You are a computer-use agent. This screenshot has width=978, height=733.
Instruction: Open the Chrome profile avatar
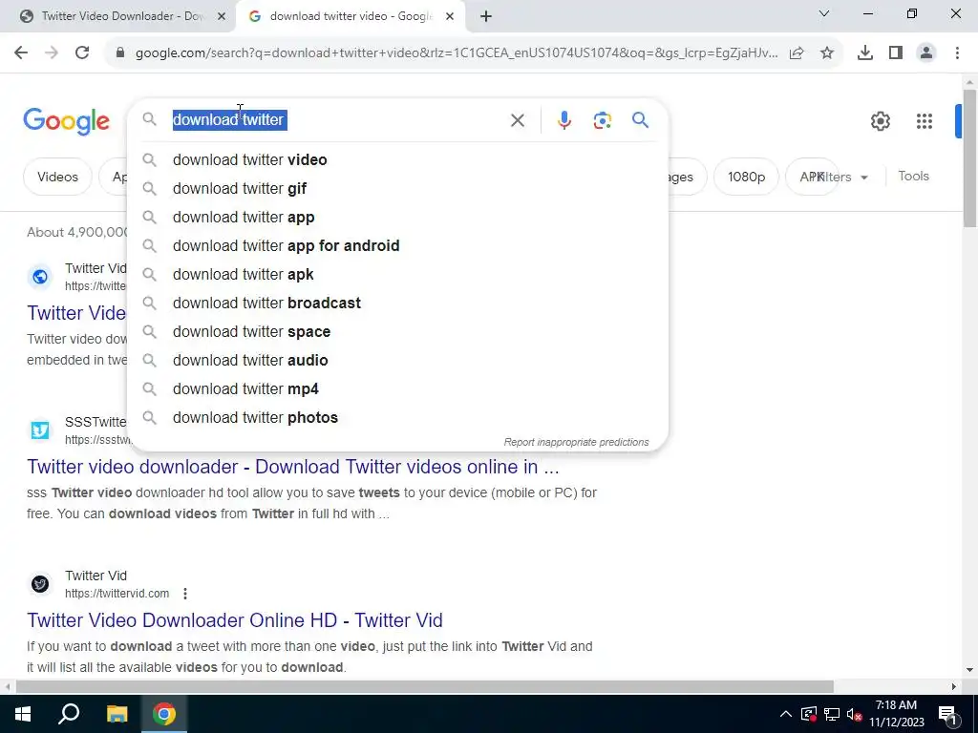tap(926, 53)
